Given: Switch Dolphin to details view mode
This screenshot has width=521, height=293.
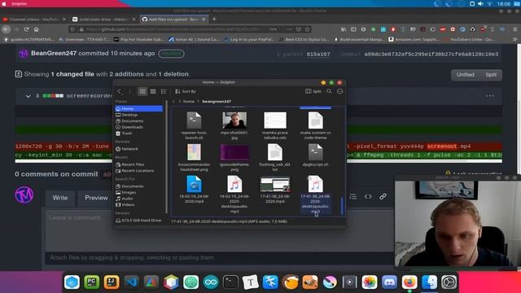Looking at the screenshot, I should (164, 91).
